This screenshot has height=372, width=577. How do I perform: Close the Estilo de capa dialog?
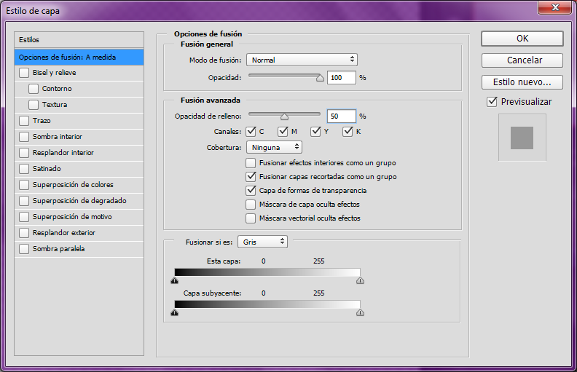(555, 7)
